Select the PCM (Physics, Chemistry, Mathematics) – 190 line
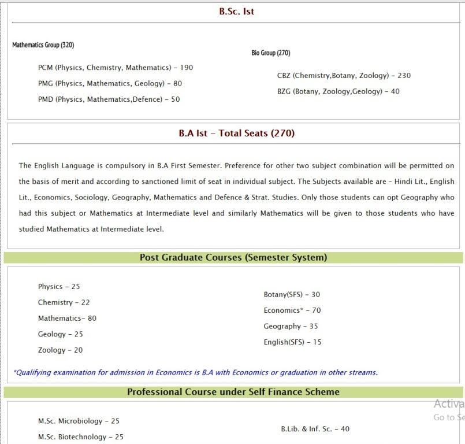The image size is (465, 444). pyautogui.click(x=116, y=68)
